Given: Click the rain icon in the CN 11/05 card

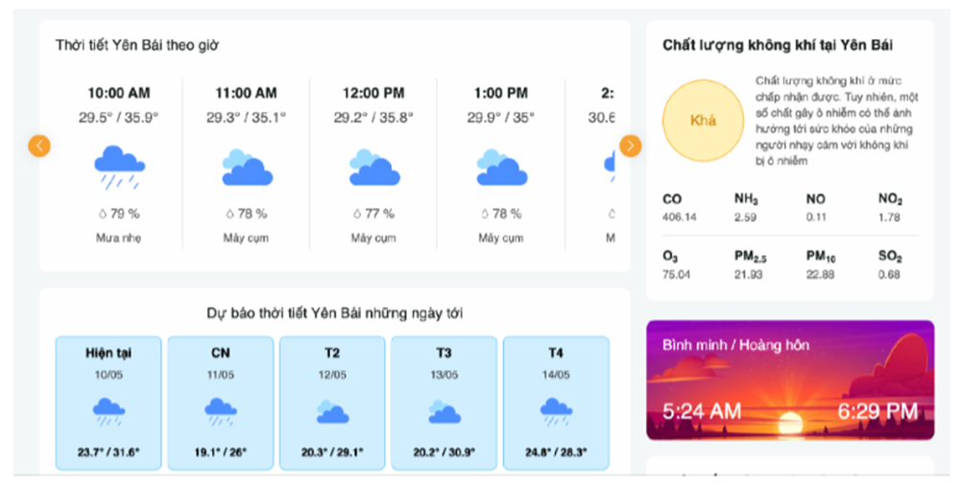Looking at the screenshot, I should 221,412.
